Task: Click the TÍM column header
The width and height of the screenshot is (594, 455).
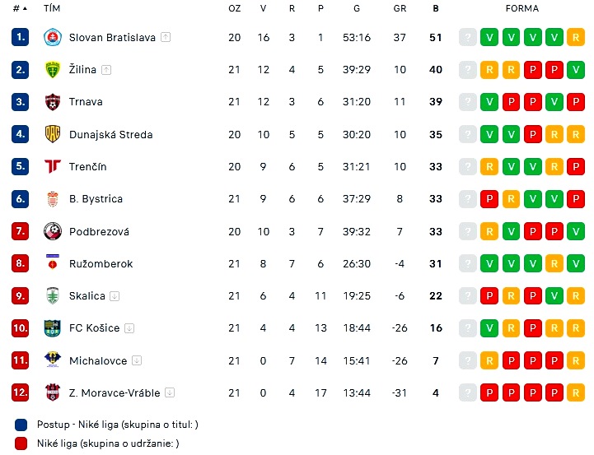Action: (52, 8)
